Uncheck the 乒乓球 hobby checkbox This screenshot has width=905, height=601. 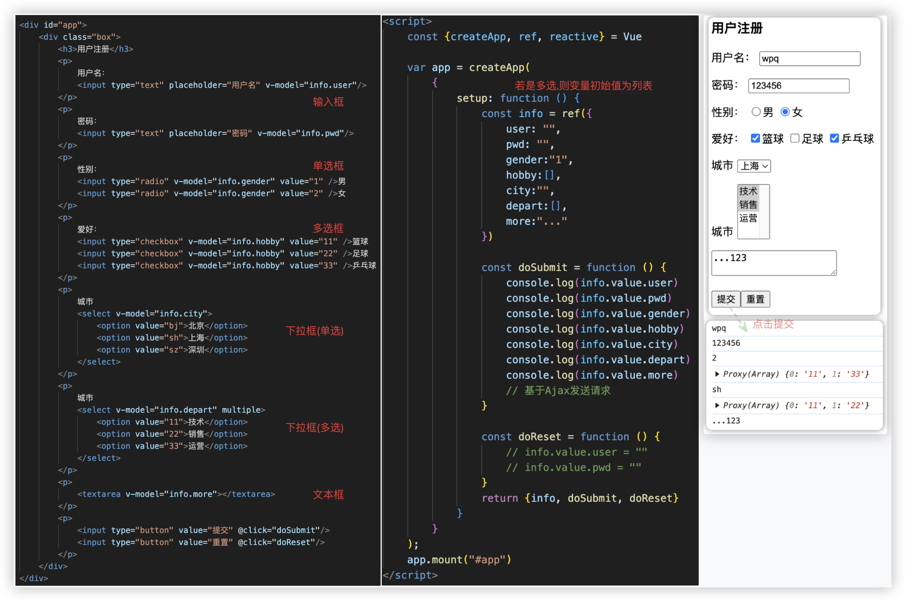pos(834,138)
